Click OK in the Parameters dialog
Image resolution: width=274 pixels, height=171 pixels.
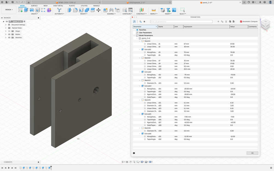(252, 153)
